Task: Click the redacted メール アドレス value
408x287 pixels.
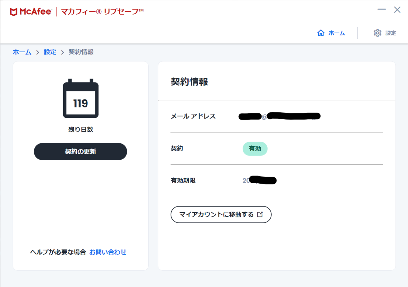Action: 280,116
